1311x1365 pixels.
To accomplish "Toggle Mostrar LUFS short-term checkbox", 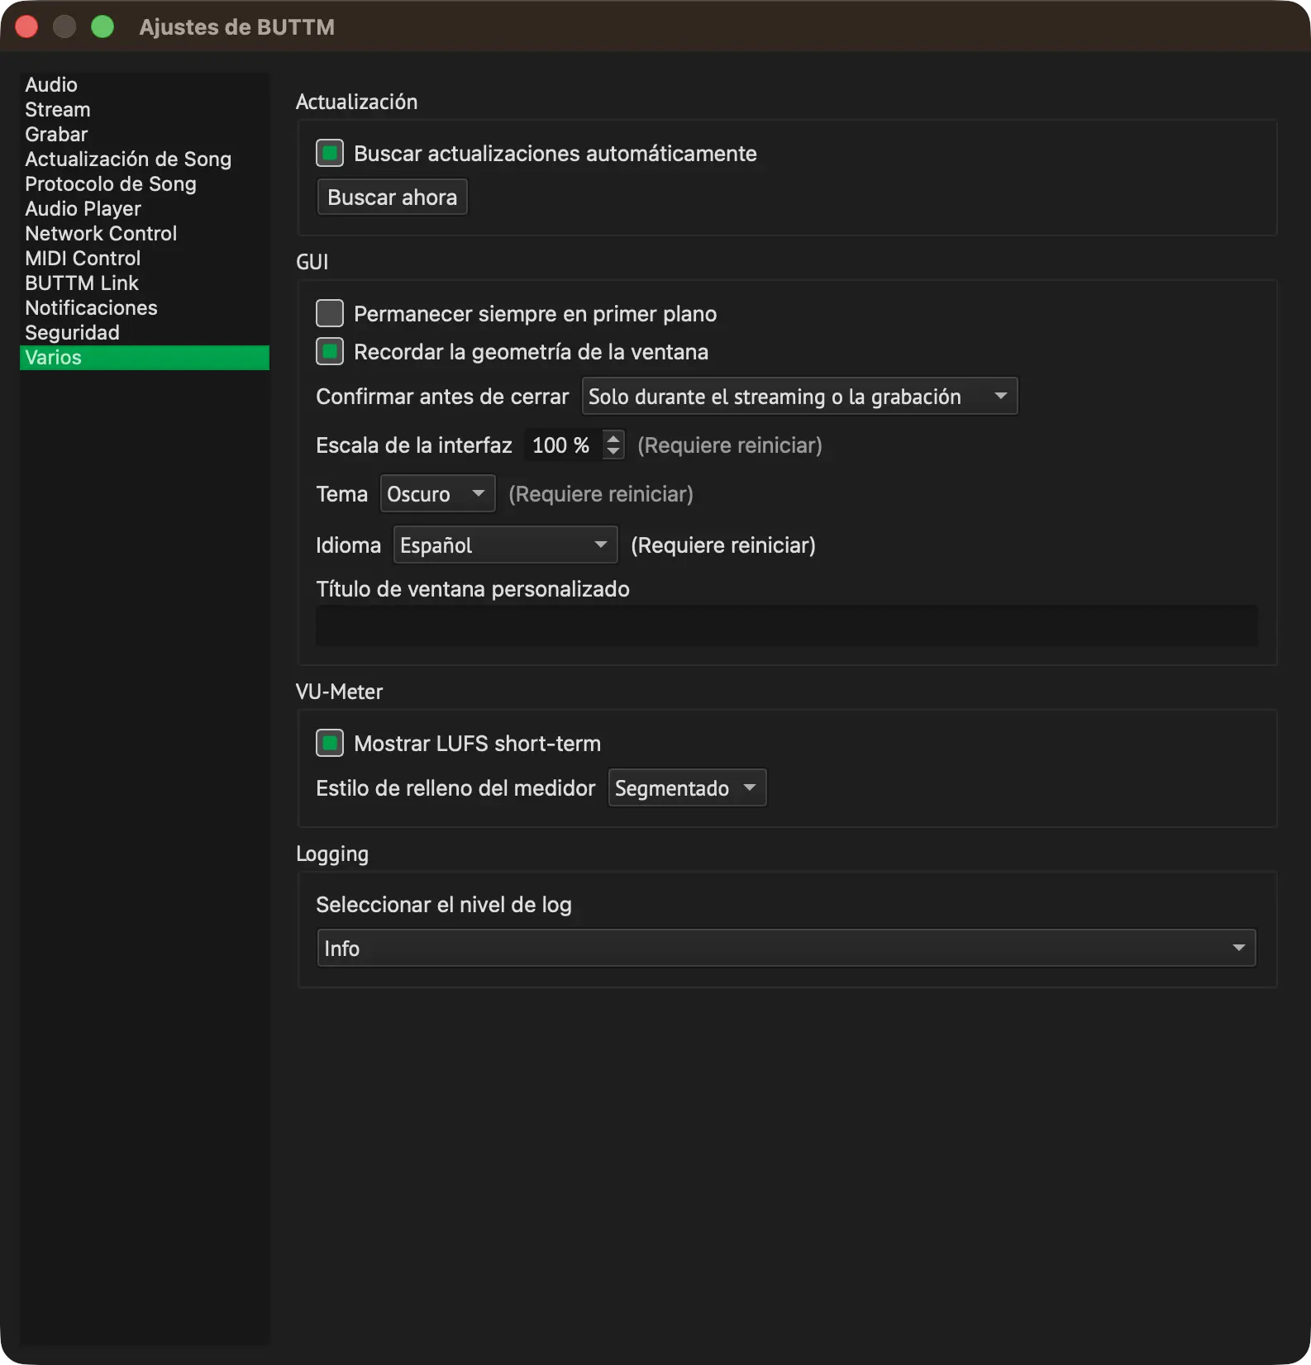I will 330,744.
